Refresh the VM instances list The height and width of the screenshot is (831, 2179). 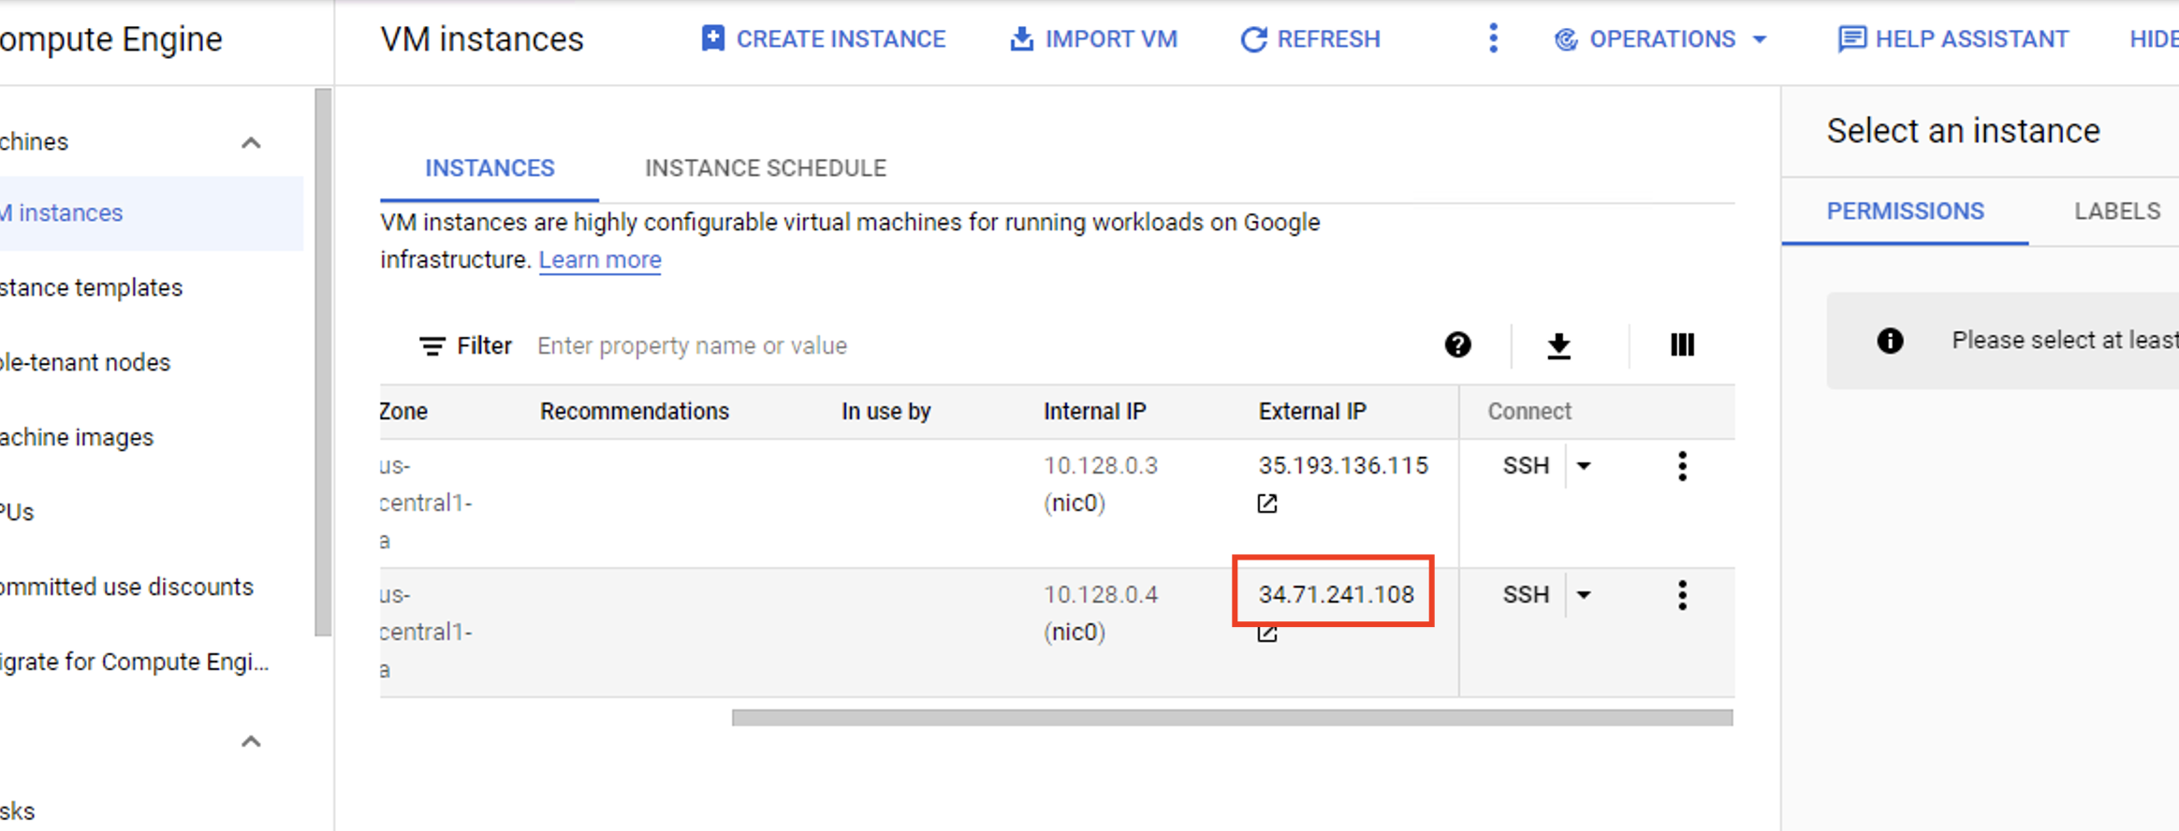coord(1309,39)
